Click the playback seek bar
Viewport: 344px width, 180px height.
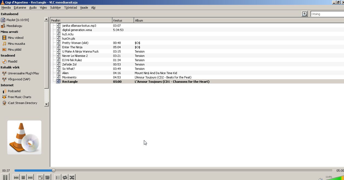click(x=173, y=170)
